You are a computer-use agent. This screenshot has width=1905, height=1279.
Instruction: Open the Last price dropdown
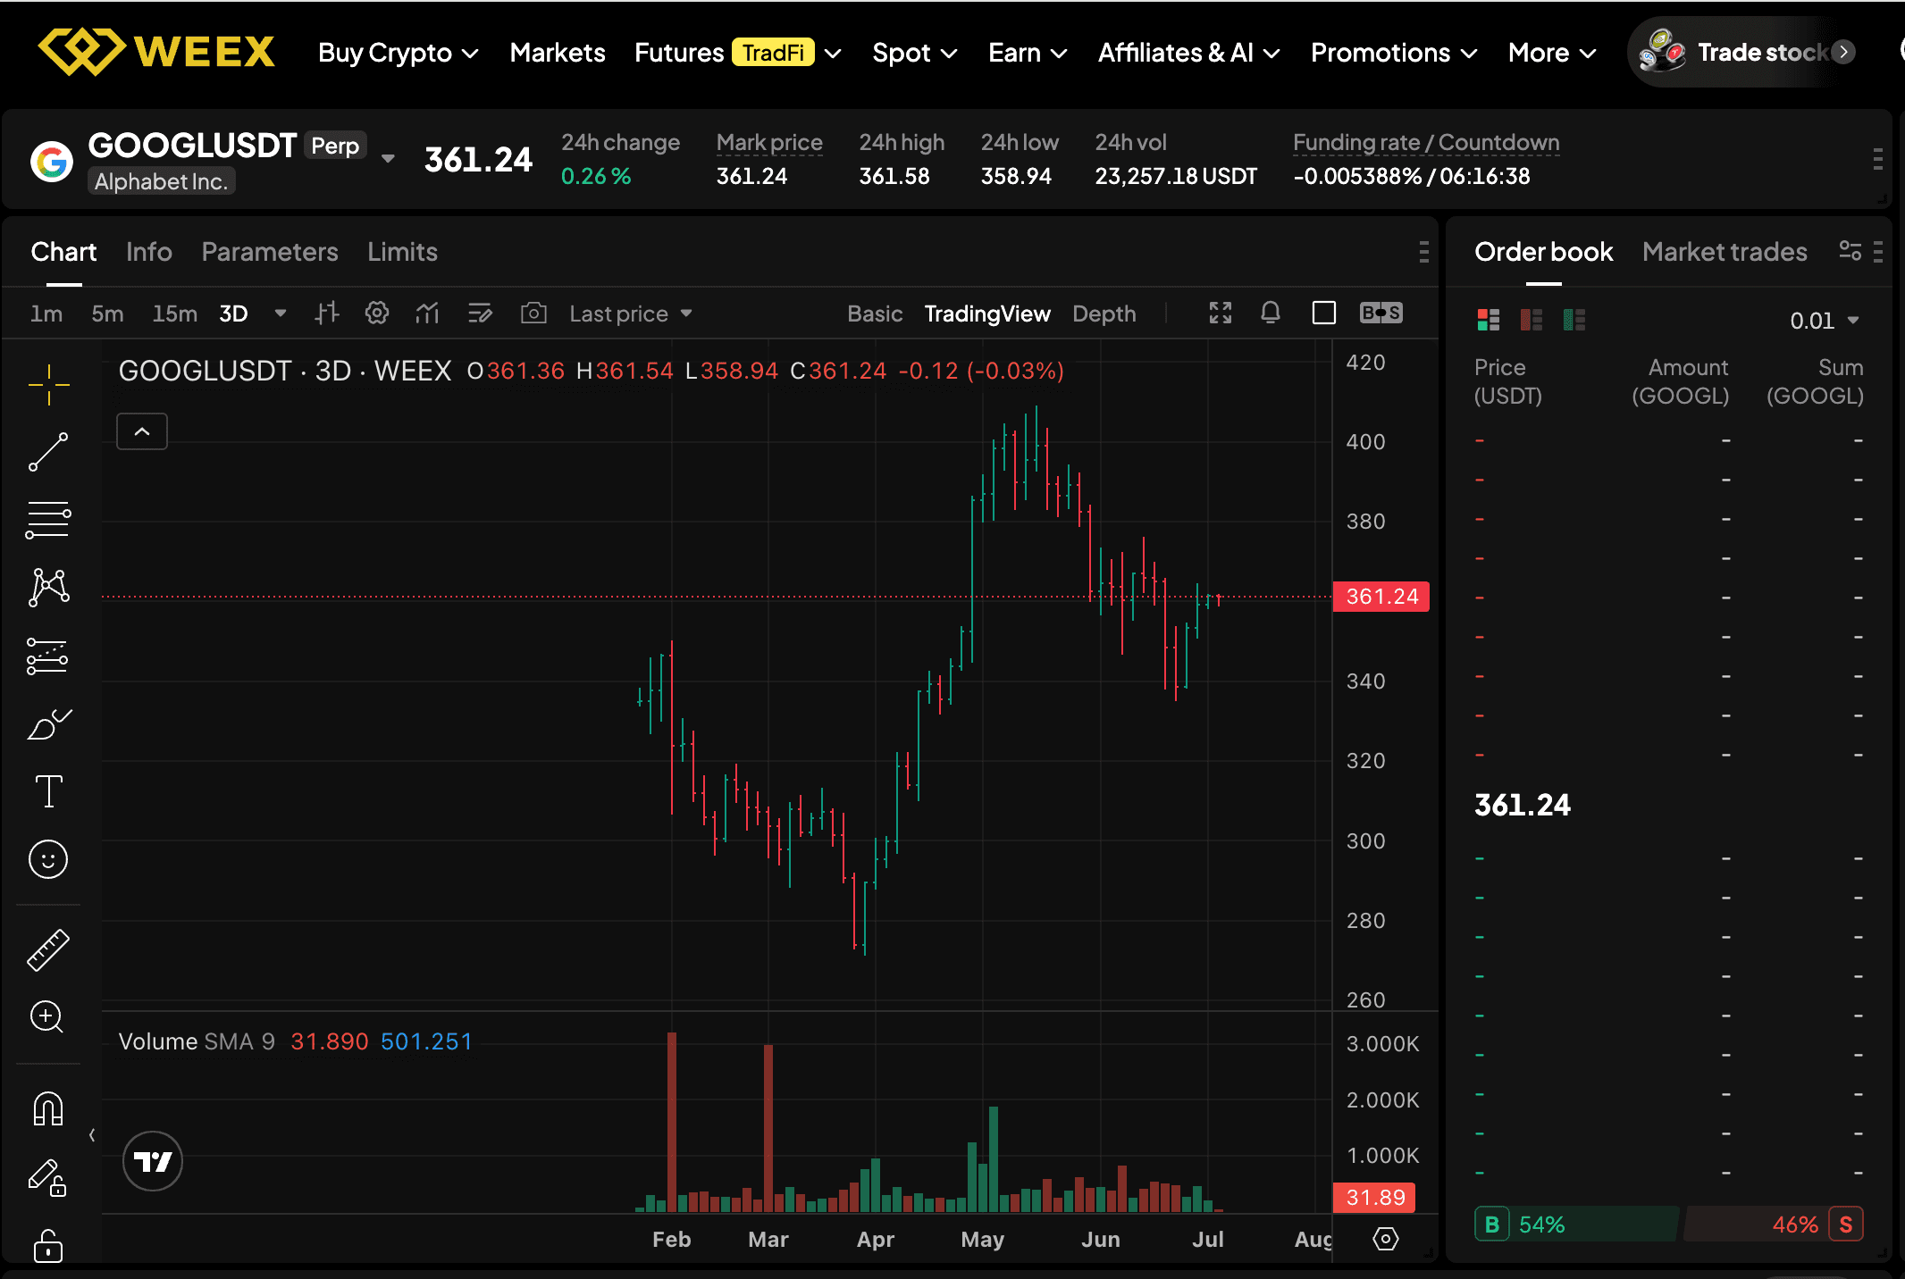pos(631,313)
